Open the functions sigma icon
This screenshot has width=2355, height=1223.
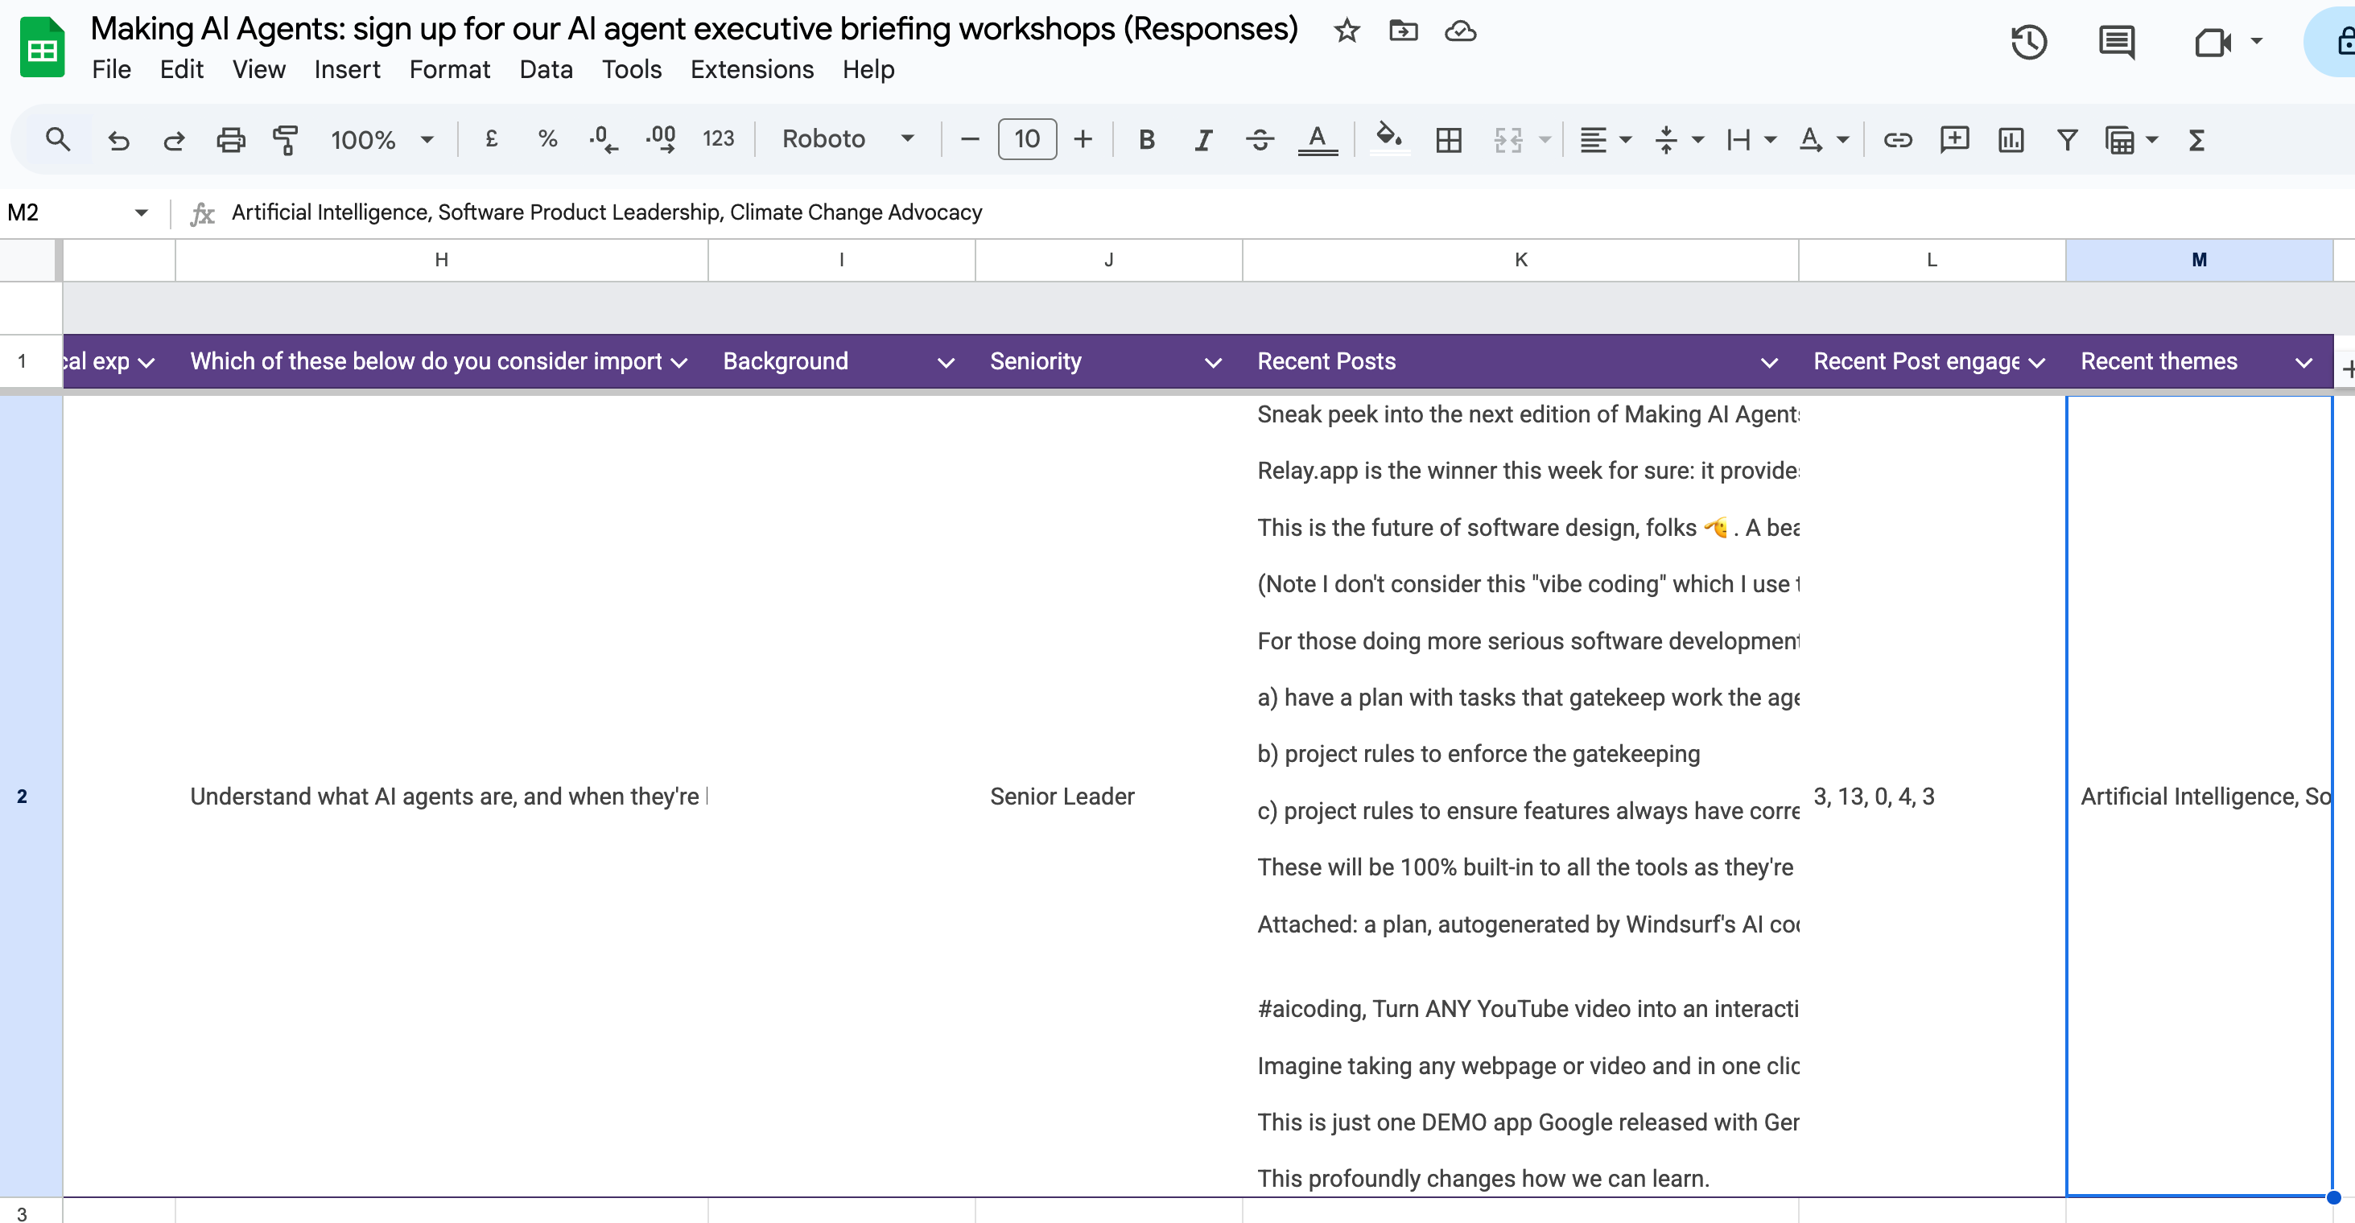click(2196, 140)
